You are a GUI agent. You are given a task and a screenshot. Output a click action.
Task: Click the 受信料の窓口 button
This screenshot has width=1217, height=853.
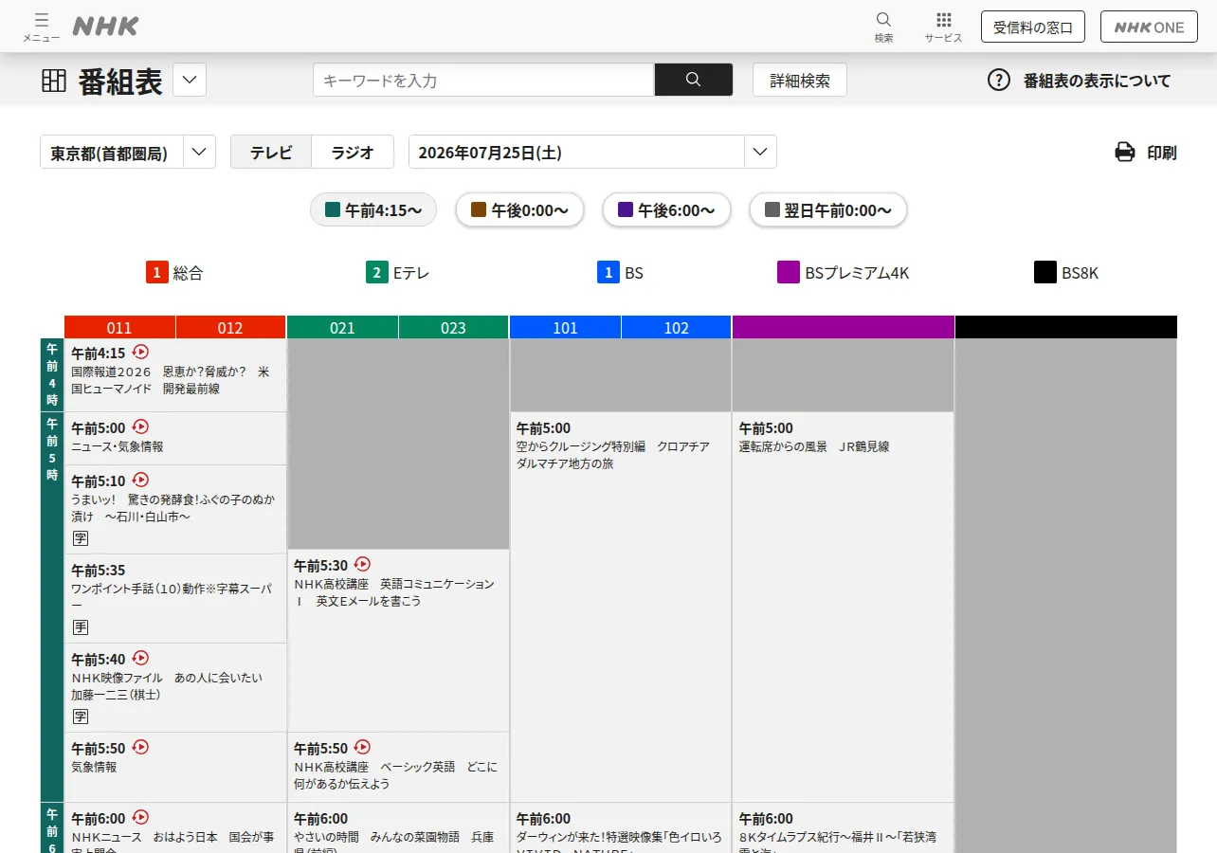click(x=1033, y=27)
